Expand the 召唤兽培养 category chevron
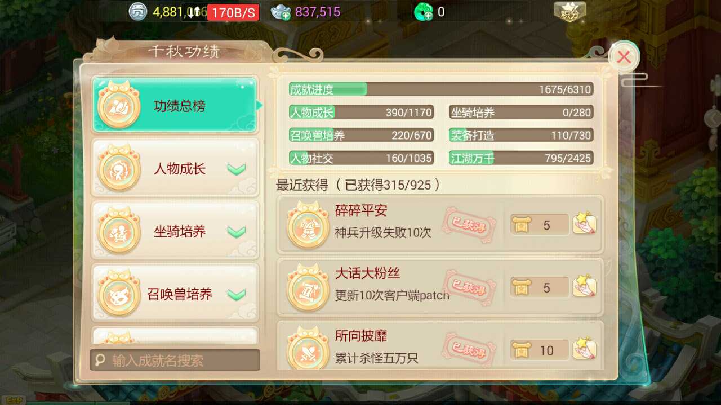Image resolution: width=721 pixels, height=405 pixels. tap(237, 294)
